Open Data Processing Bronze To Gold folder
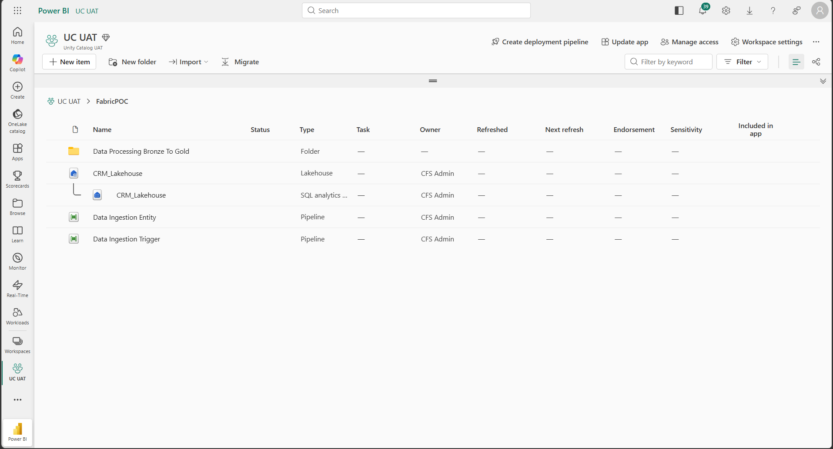This screenshot has width=833, height=449. point(141,151)
